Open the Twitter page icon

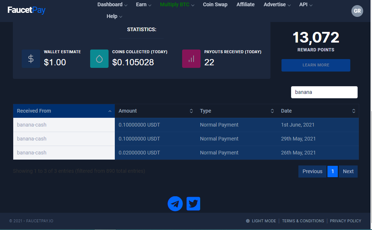click(193, 204)
